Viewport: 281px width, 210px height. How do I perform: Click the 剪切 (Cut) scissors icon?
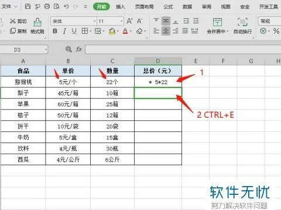coord(13,21)
